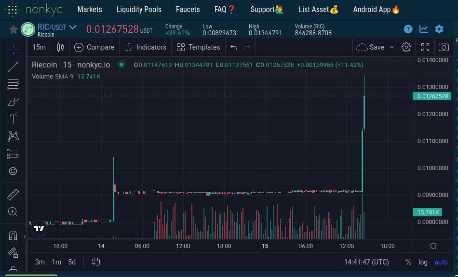Image resolution: width=458 pixels, height=277 pixels.
Task: Open the FAQ menu item
Action: [225, 9]
